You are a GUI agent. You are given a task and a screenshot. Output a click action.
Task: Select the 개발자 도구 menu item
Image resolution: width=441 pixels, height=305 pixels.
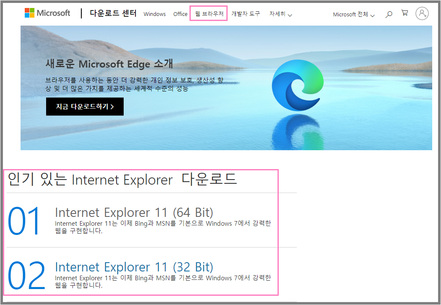pyautogui.click(x=246, y=13)
